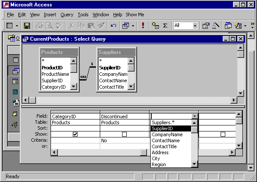Expand more toolbar buttons chevron
This screenshot has height=182, width=257.
[x=252, y=26]
